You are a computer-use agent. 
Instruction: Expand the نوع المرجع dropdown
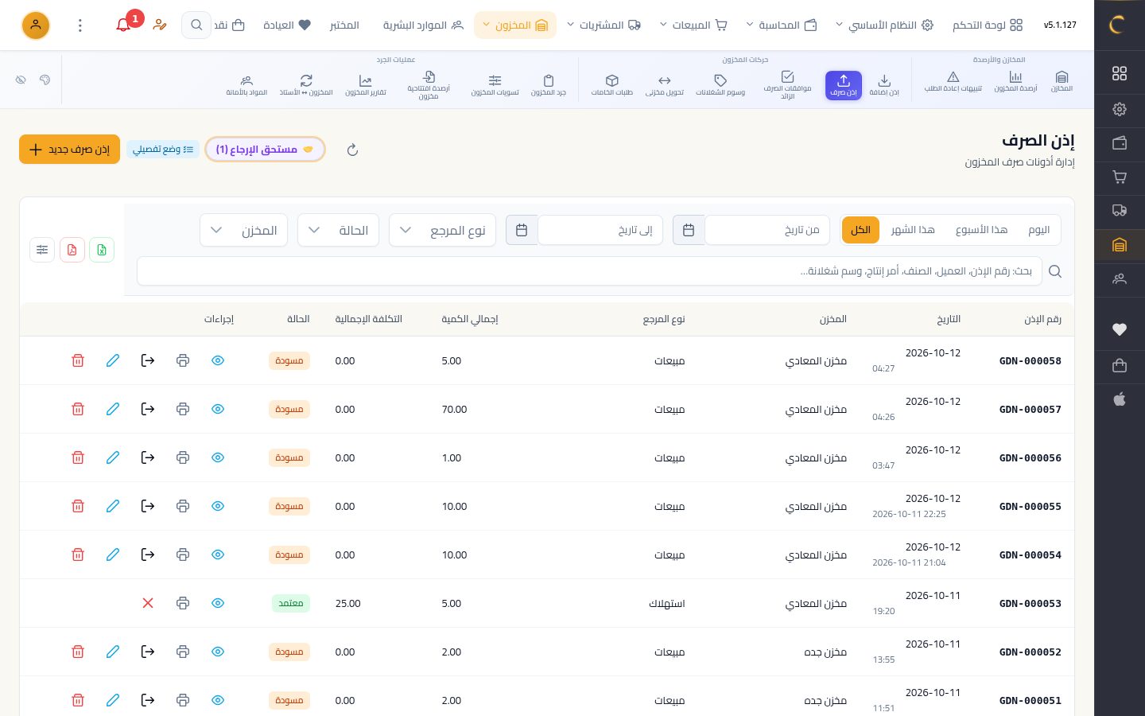coord(442,231)
